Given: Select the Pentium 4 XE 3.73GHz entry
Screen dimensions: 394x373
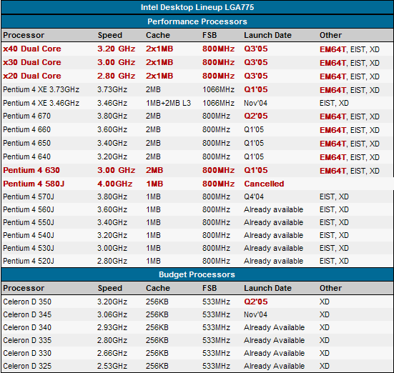Looking at the screenshot, I should tap(41, 89).
